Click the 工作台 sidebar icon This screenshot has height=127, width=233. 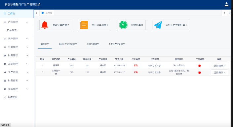(x=5, y=14)
